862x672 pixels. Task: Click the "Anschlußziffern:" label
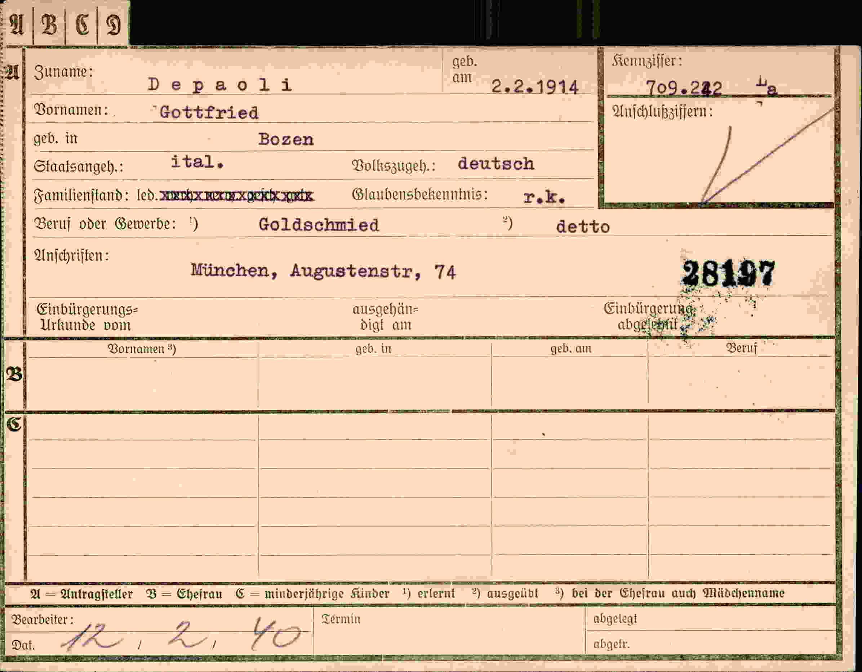click(663, 112)
